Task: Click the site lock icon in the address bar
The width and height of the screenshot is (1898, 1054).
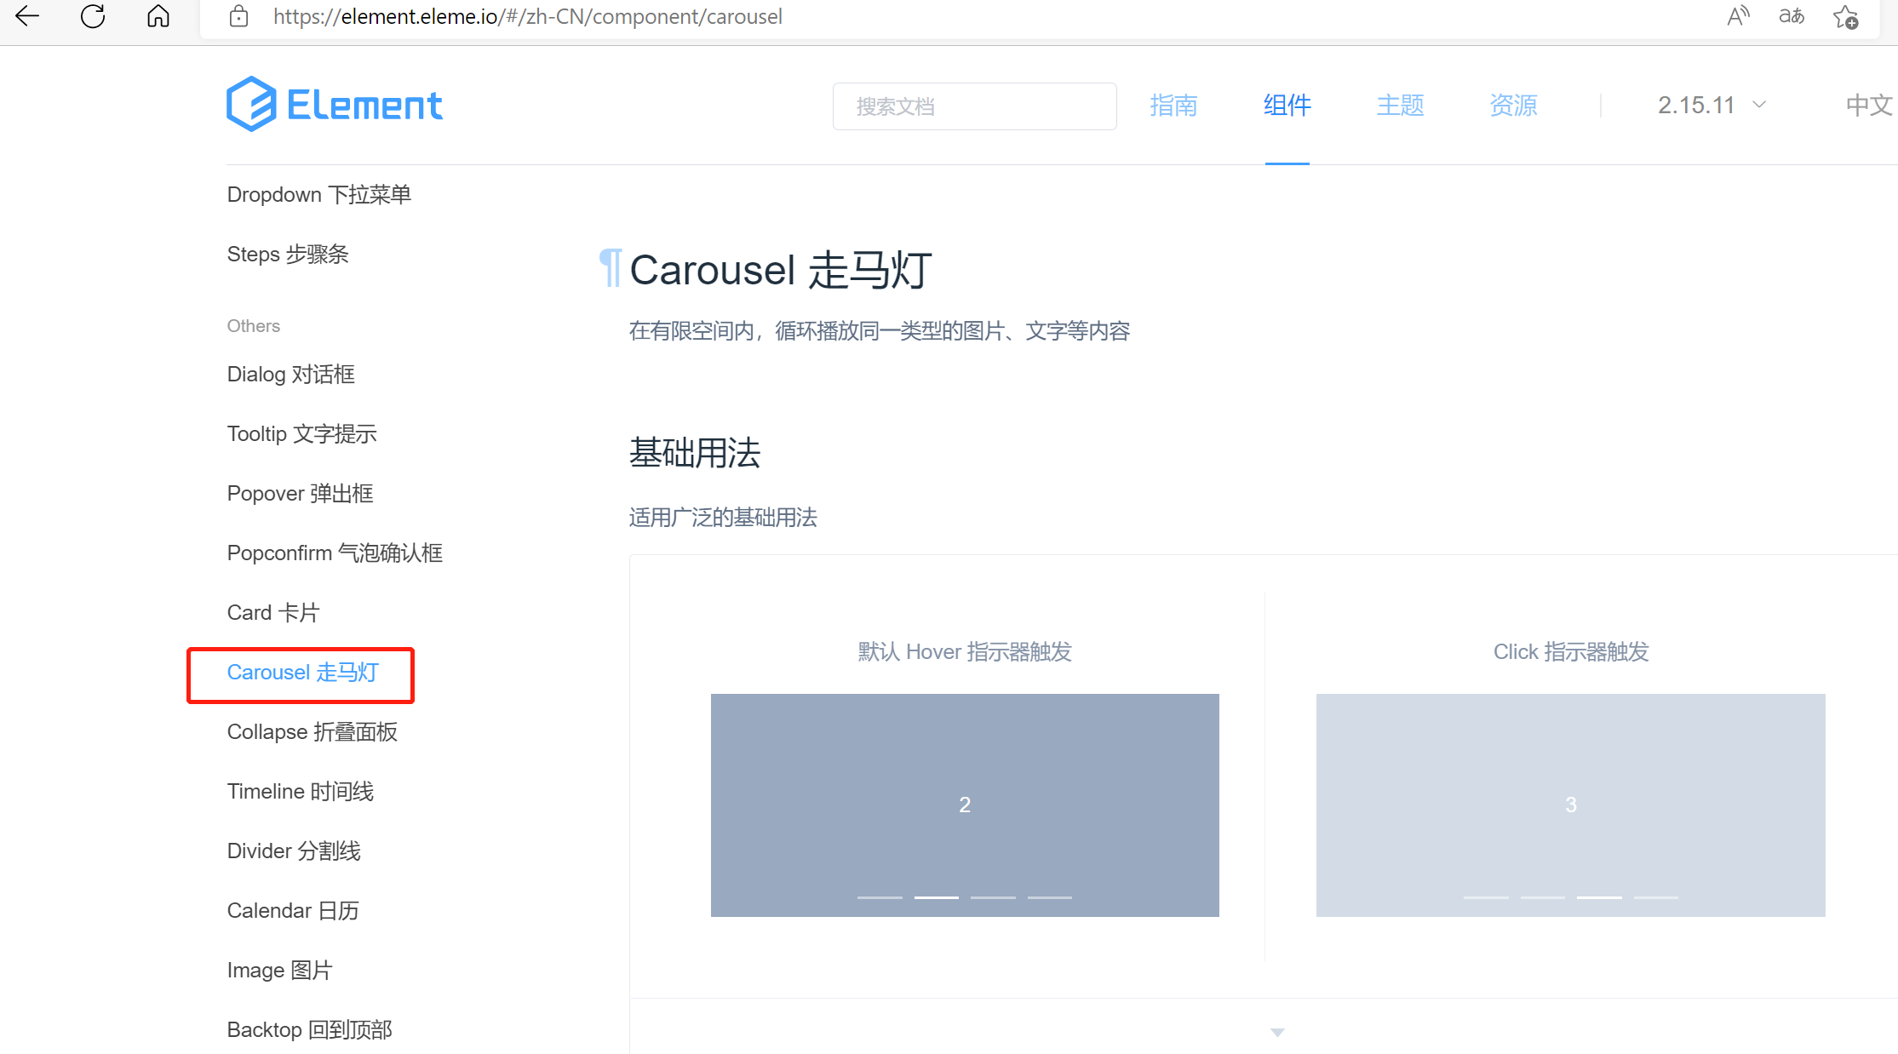Action: coord(239,16)
